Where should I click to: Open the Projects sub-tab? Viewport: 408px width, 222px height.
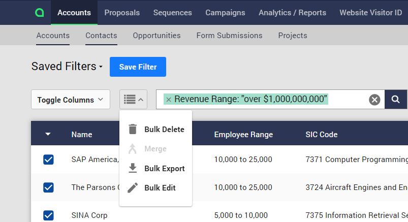(x=293, y=36)
